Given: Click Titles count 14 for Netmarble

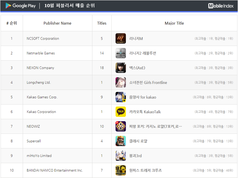Looking at the screenshot, I should click(102, 53).
